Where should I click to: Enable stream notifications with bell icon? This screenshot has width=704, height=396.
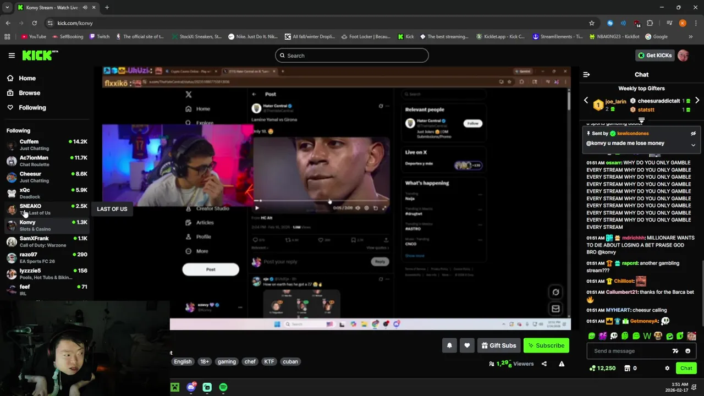click(x=449, y=345)
